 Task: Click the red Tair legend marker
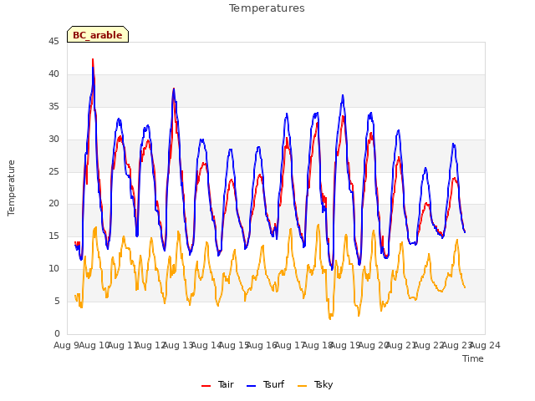(x=206, y=386)
